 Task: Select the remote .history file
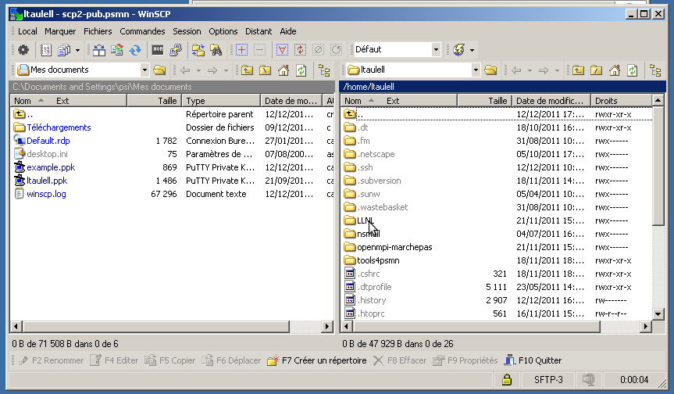pyautogui.click(x=372, y=300)
